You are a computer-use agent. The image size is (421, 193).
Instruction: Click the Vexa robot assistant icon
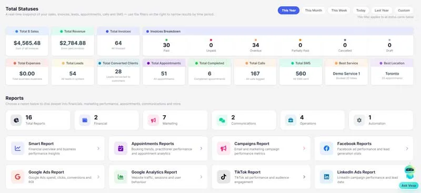pos(409,172)
